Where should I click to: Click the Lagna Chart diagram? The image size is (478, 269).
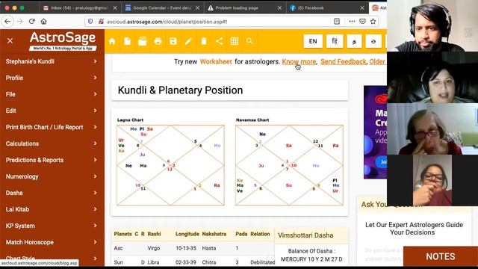pyautogui.click(x=170, y=165)
